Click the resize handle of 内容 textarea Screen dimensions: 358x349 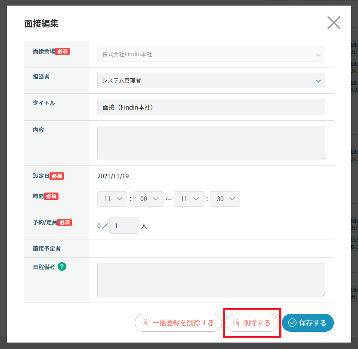[322, 157]
